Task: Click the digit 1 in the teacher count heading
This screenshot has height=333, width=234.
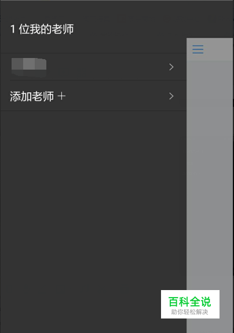Action: pyautogui.click(x=13, y=29)
